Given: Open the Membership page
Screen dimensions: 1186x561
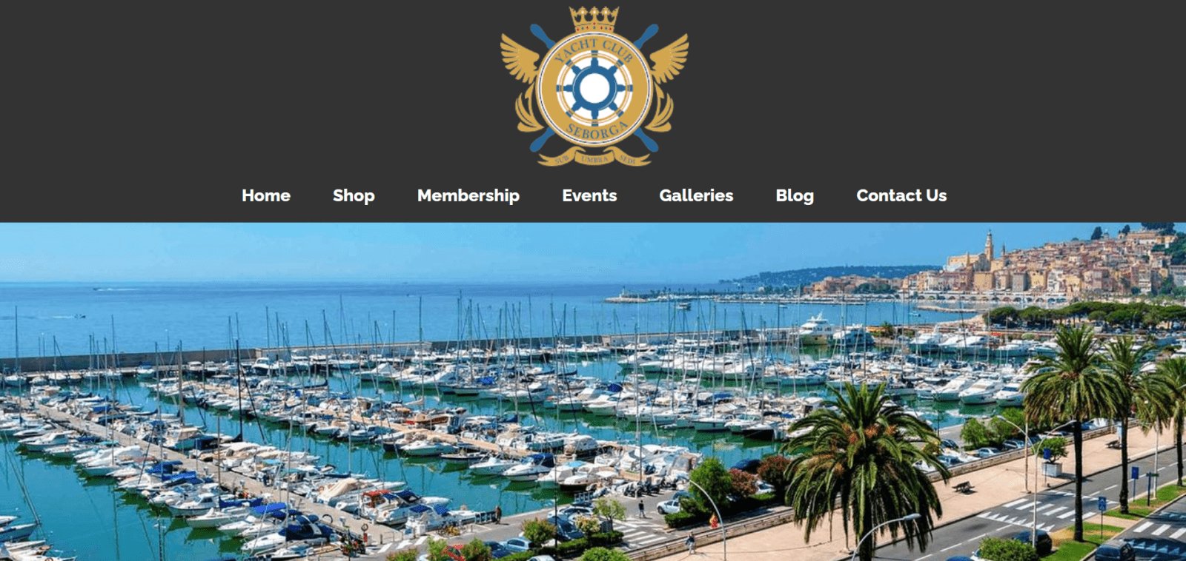Looking at the screenshot, I should 468,195.
